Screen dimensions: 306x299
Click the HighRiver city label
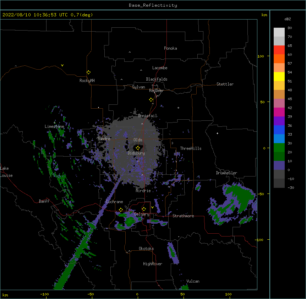click(153, 264)
